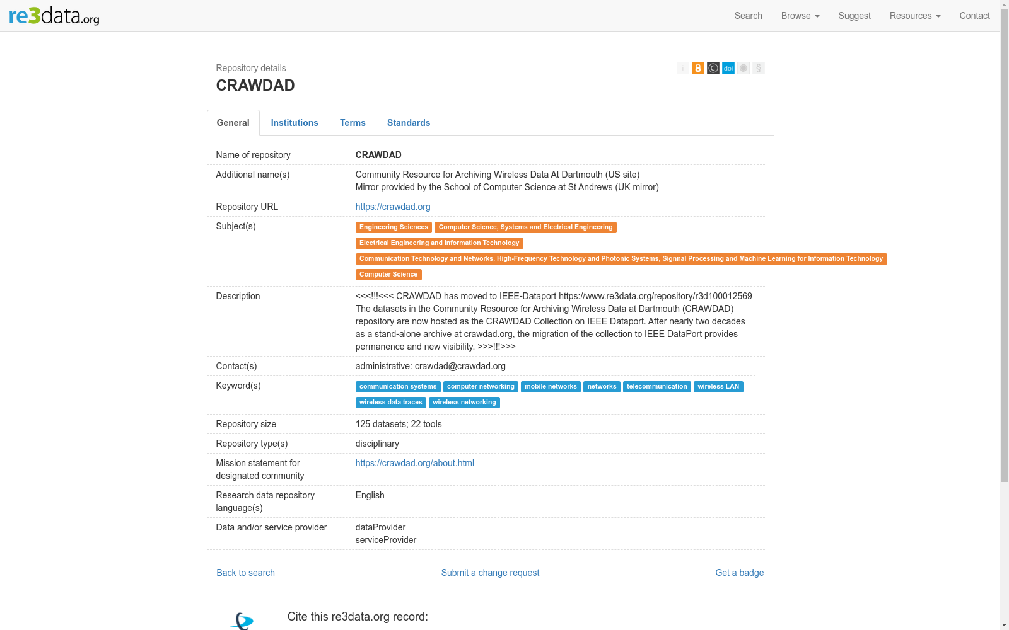Screen dimensions: 1009x630
Task: Click the greyed-out info 'i' badge icon
Action: tap(683, 68)
